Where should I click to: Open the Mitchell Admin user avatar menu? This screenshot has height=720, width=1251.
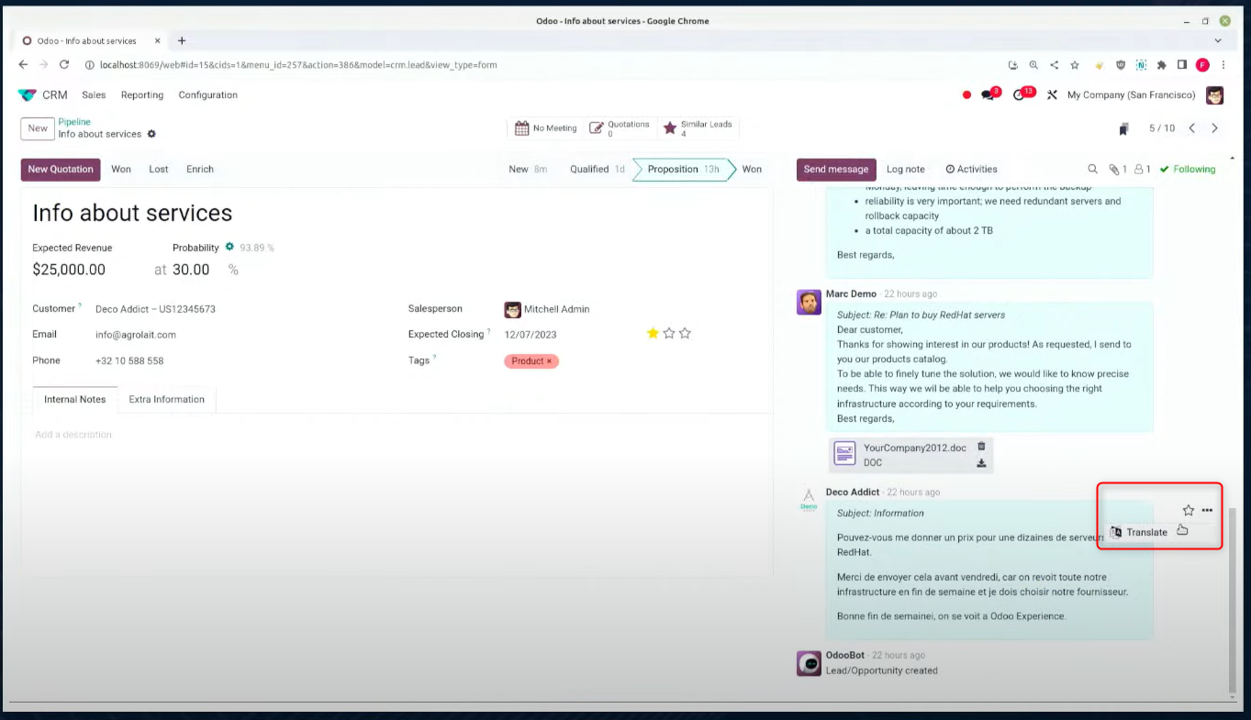[x=1214, y=95]
